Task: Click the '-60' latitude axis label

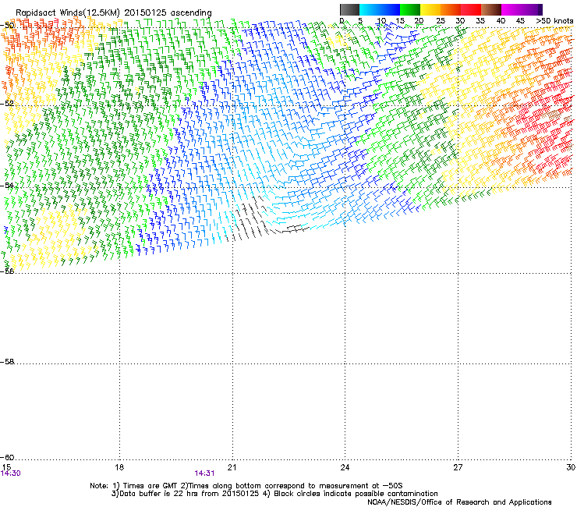Action: tap(8, 458)
